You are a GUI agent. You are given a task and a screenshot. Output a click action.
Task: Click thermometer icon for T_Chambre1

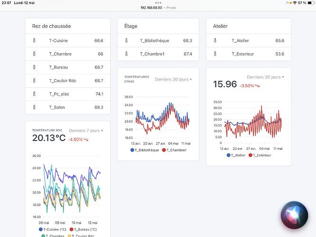126,54
